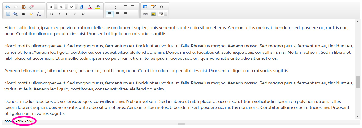Image resolution: width=362 pixels, height=128 pixels.
Task: Align text left
Action: [109, 14]
